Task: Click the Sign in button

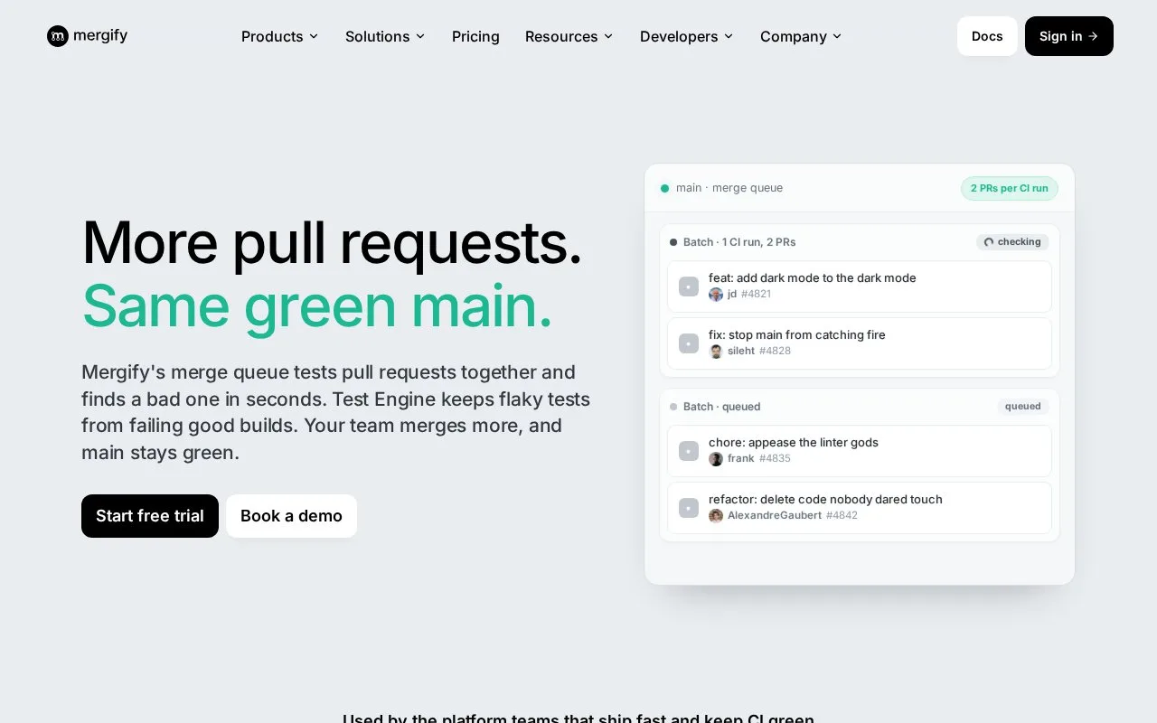Action: click(1069, 36)
